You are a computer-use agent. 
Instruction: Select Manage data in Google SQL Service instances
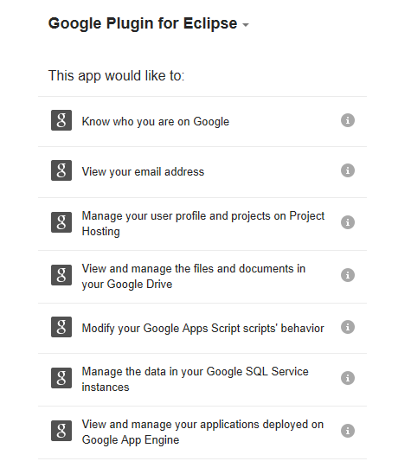coord(195,380)
